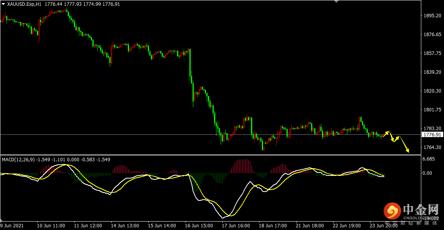This screenshot has height=230, width=444.
Task: Click the 1764.30 price scale label
Action: (432, 147)
